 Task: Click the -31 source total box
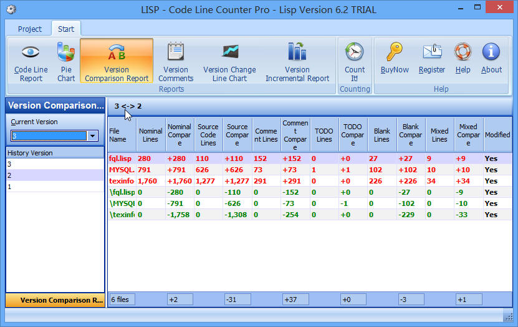click(x=237, y=300)
